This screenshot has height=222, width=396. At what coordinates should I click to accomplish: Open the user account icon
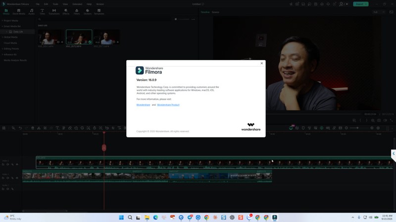click(342, 4)
